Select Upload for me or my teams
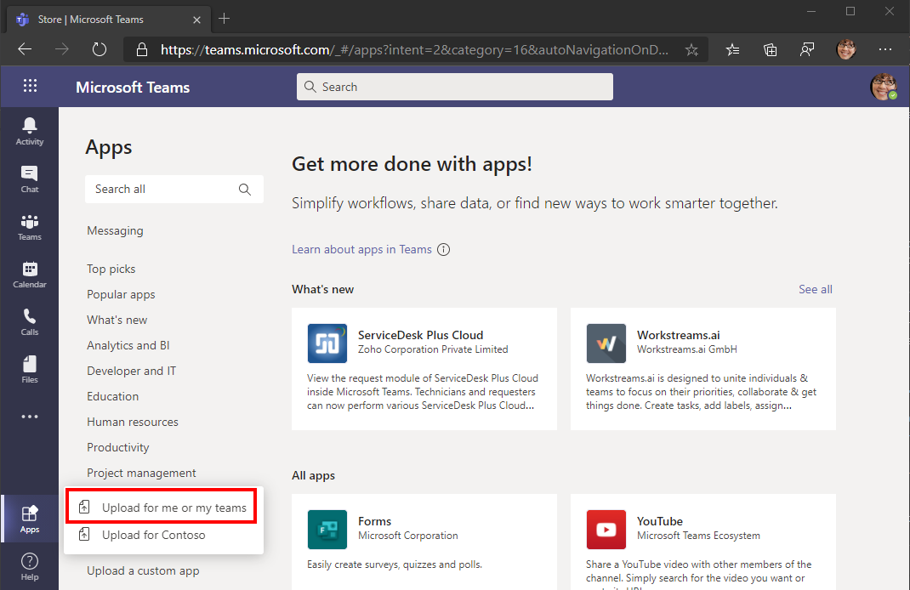 [x=161, y=508]
